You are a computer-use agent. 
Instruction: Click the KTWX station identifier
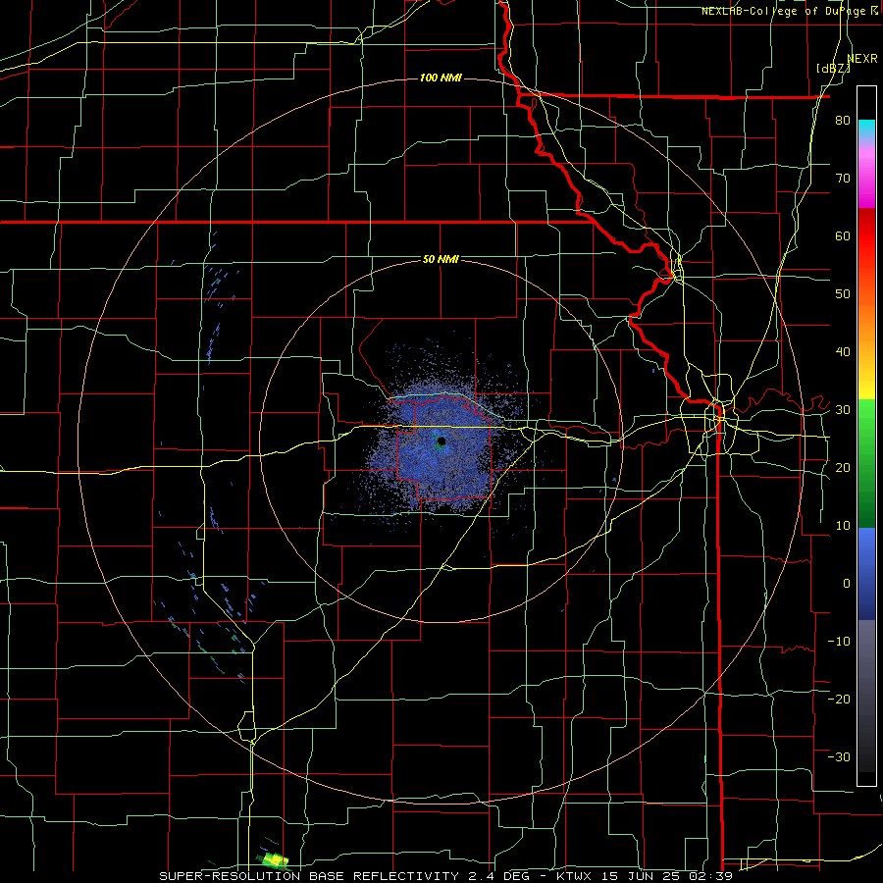click(x=574, y=876)
